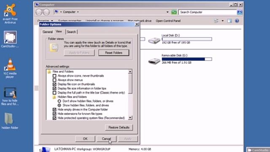This screenshot has height=152, width=270.
Task: Expand the arrow before Computer in address bar
Action: click(61, 12)
